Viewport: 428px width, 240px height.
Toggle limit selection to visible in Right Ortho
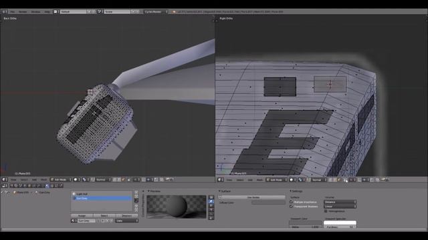[x=345, y=179]
